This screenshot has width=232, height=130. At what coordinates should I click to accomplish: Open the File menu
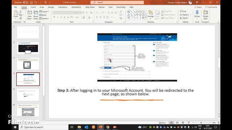(x=15, y=7)
